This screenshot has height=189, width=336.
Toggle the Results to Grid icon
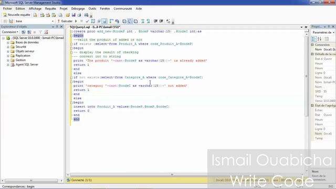click(130, 21)
